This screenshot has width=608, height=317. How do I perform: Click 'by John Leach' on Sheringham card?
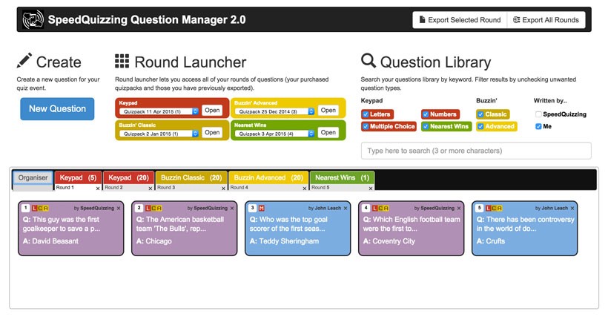pyautogui.click(x=325, y=209)
